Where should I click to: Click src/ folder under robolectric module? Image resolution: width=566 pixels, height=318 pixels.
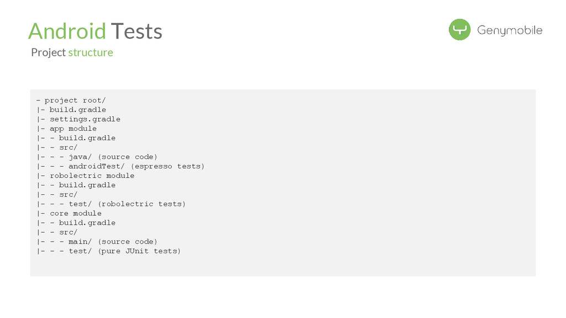[69, 194]
